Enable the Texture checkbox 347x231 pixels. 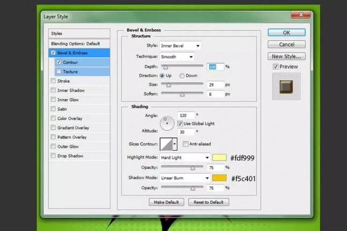tap(59, 72)
